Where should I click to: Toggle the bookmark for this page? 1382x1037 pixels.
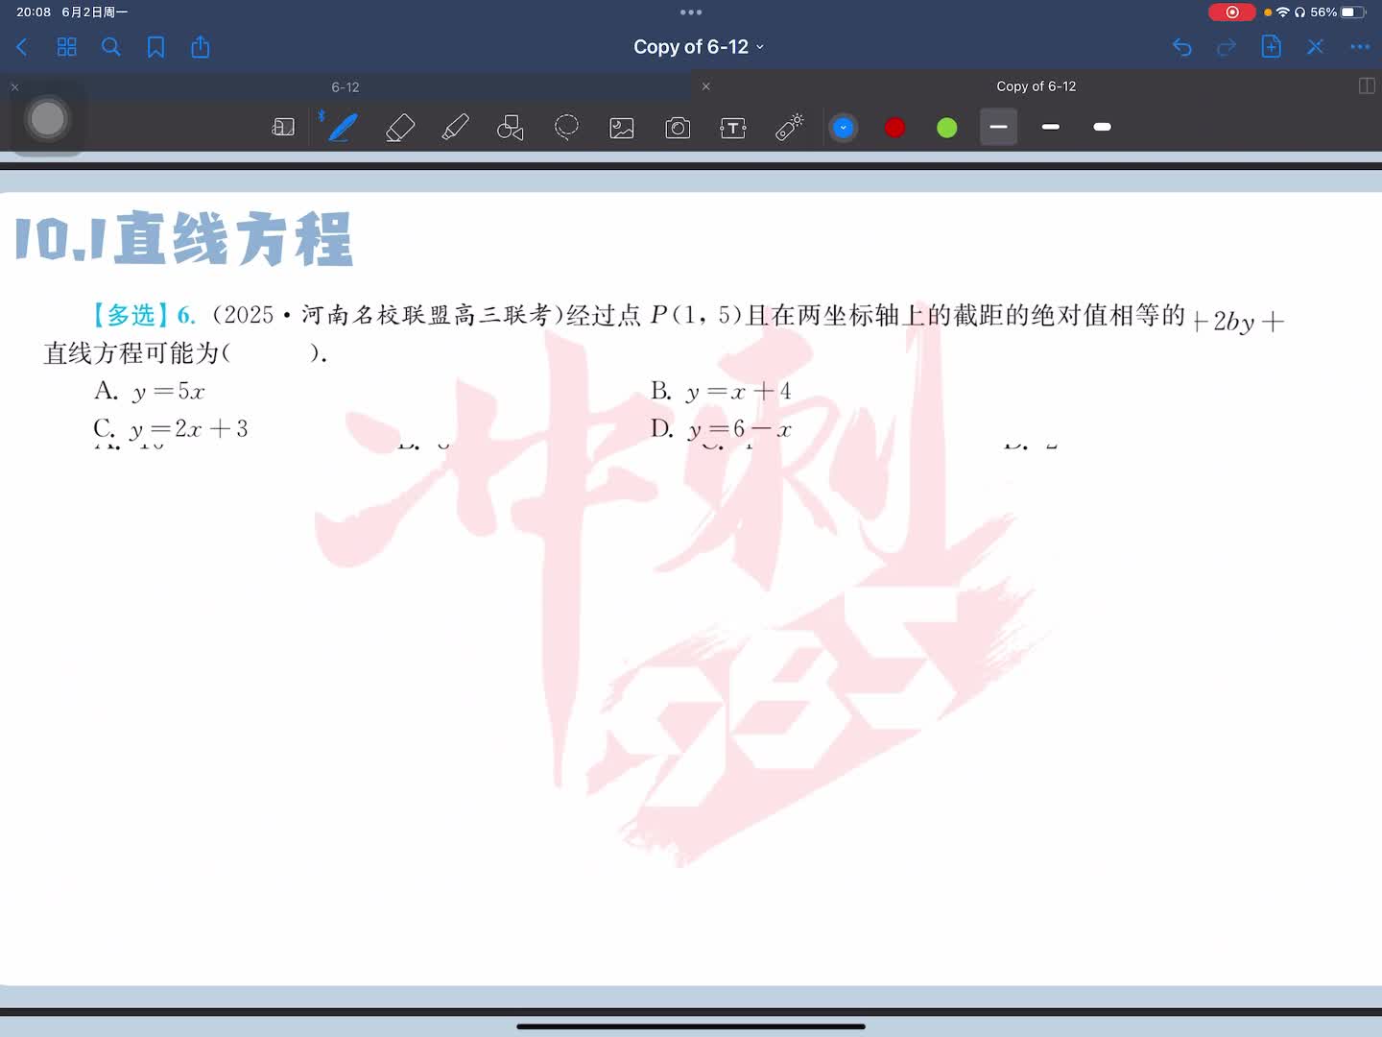pyautogui.click(x=155, y=47)
